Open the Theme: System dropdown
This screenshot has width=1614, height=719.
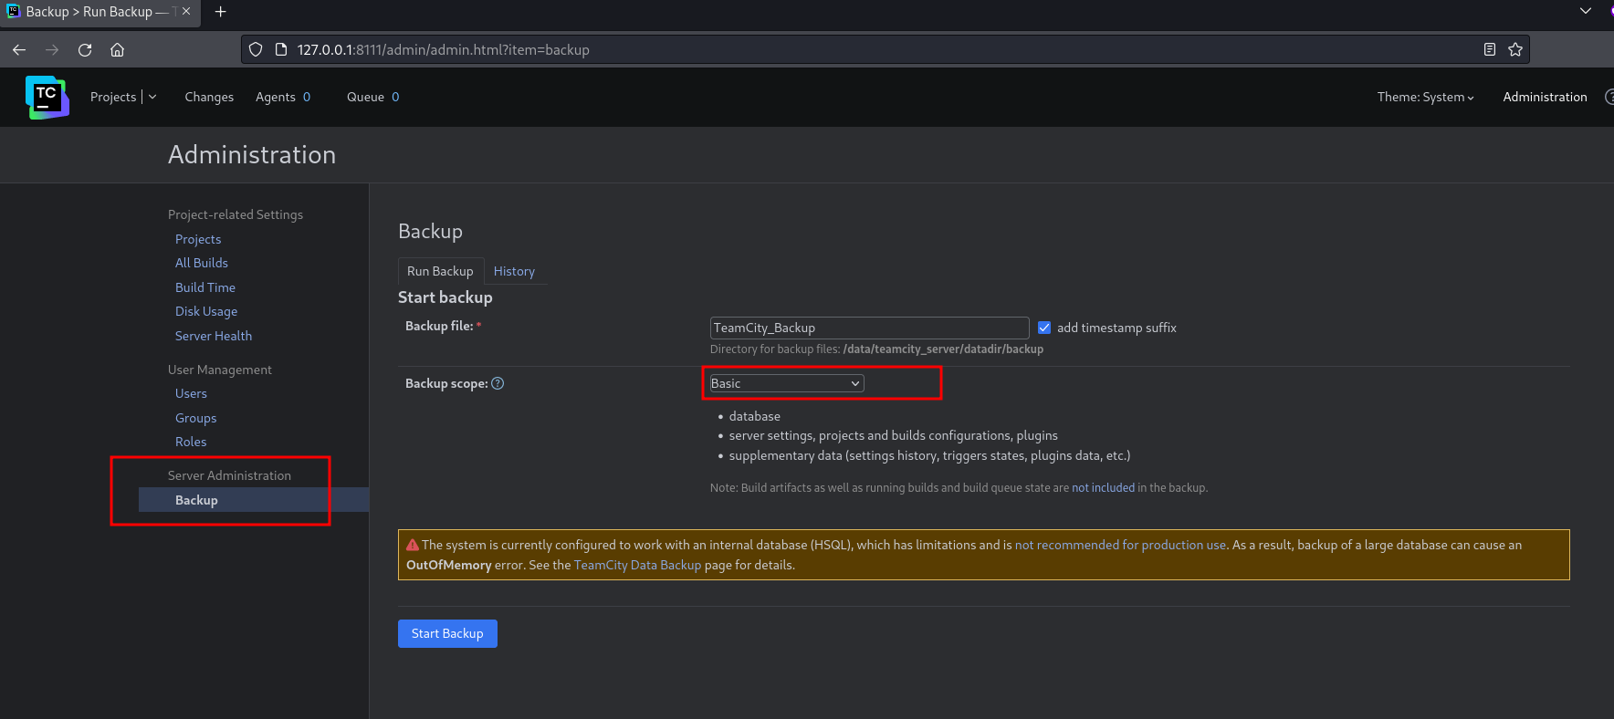(1425, 97)
